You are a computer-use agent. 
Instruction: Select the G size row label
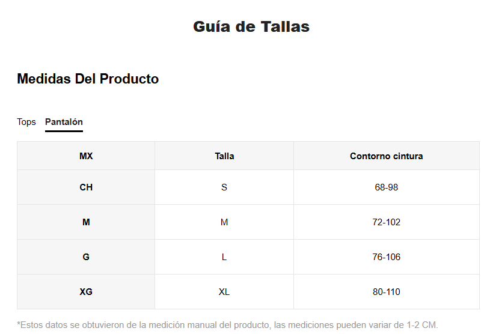pos(86,257)
